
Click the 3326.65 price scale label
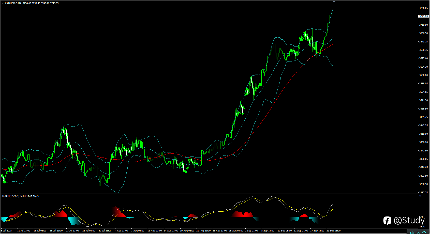tap(423, 167)
